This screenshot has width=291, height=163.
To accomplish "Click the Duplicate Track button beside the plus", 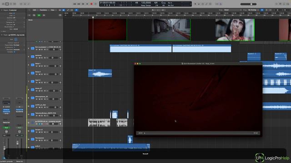I will click(34, 15).
